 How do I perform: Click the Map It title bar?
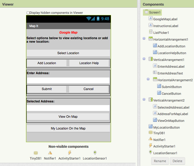[x=69, y=26]
